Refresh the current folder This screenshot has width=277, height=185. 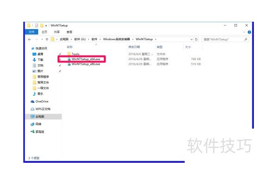click(x=196, y=39)
